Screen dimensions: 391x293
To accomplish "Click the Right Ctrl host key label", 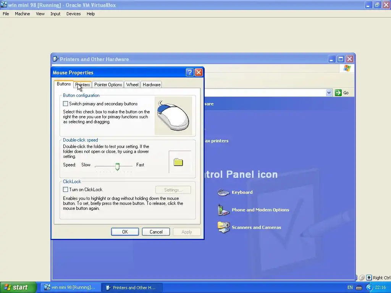I will (381, 278).
